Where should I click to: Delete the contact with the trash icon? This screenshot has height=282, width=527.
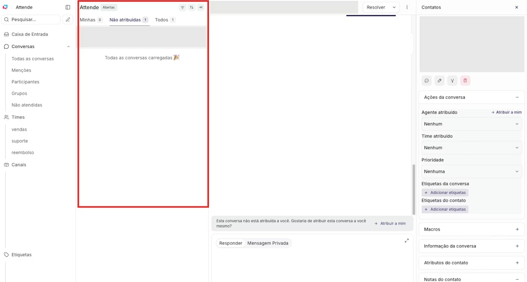pyautogui.click(x=465, y=80)
